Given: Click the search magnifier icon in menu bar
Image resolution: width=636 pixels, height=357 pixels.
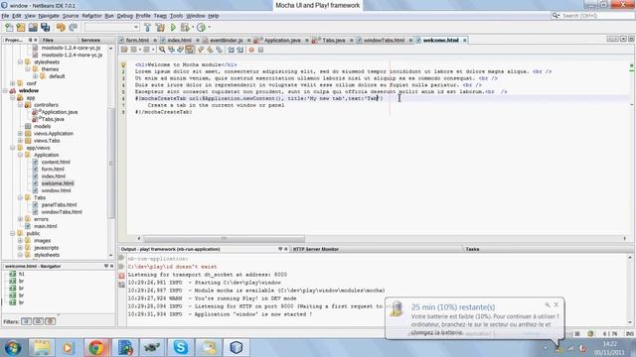Looking at the screenshot, I should point(556,16).
